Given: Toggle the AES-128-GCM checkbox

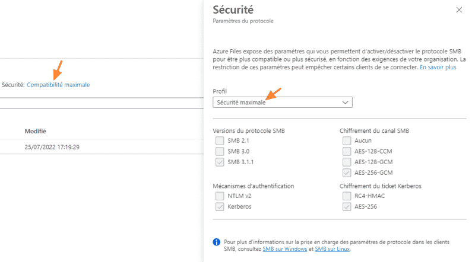Looking at the screenshot, I should (347, 162).
